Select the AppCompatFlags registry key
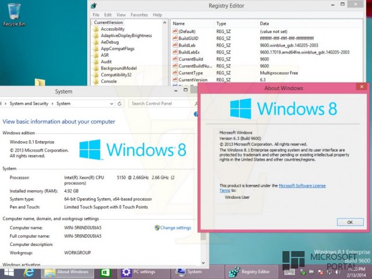Screen dimensions: 372x279 (117, 49)
